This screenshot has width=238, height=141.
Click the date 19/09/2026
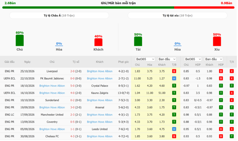27,107
